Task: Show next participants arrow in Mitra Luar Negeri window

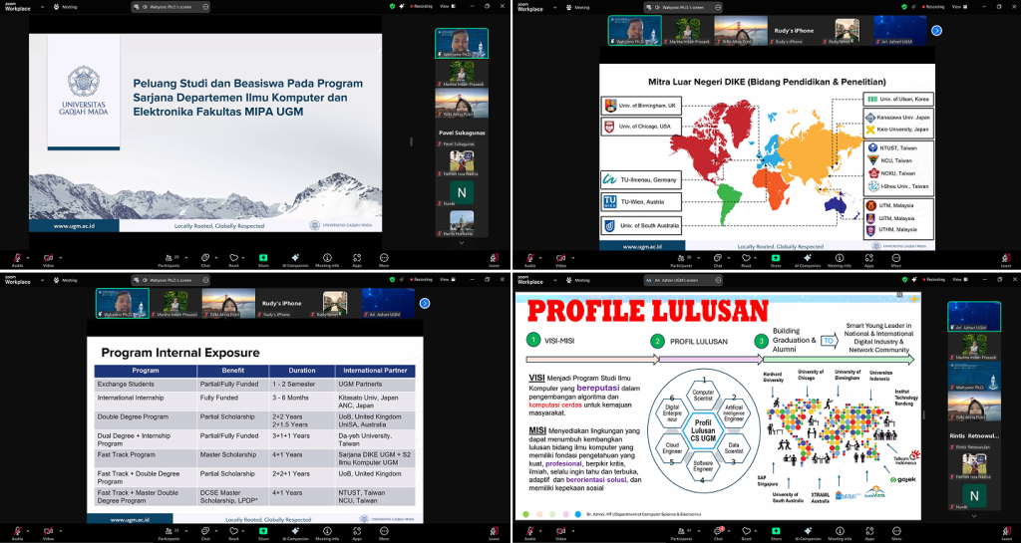Action: [936, 30]
